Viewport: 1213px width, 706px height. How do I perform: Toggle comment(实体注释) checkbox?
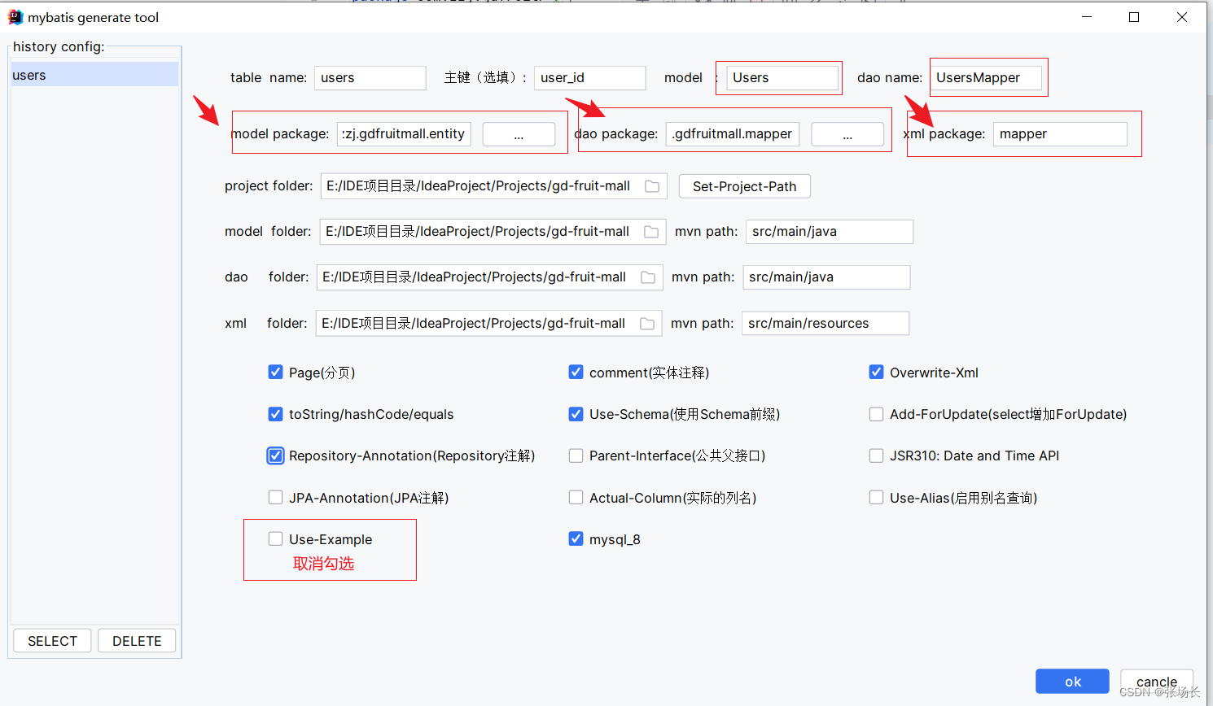[576, 373]
